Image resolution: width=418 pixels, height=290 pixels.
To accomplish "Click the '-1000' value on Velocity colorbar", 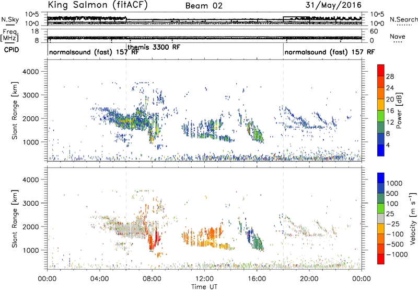I will (397, 254).
